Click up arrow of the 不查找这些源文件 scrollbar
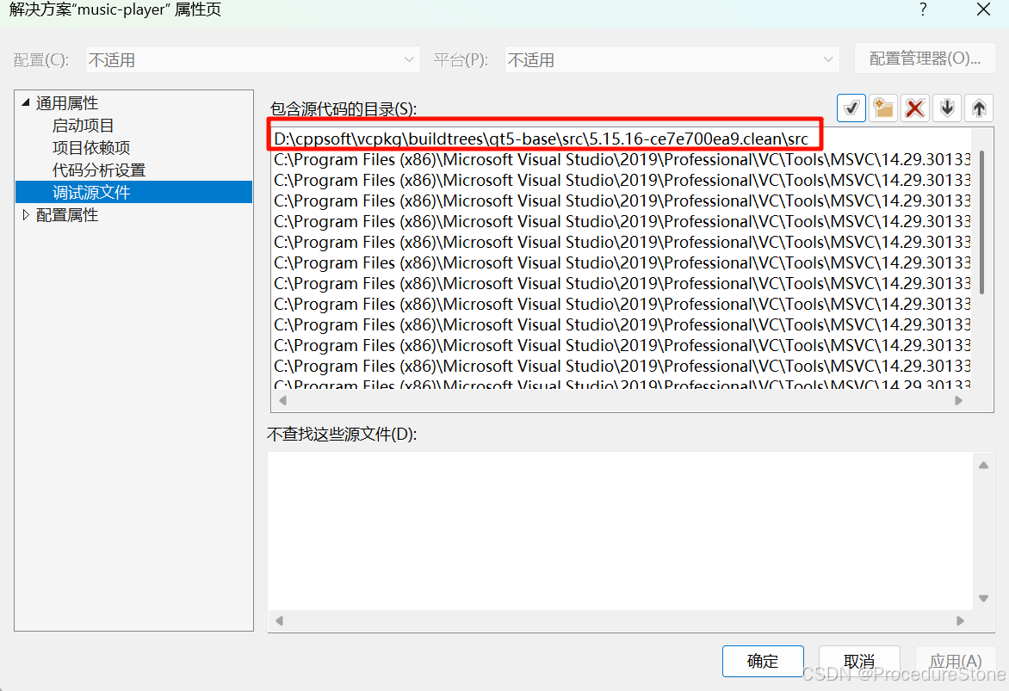Image resolution: width=1009 pixels, height=691 pixels. (983, 466)
